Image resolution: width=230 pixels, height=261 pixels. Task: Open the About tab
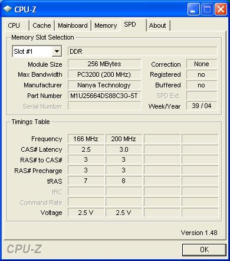(x=158, y=25)
